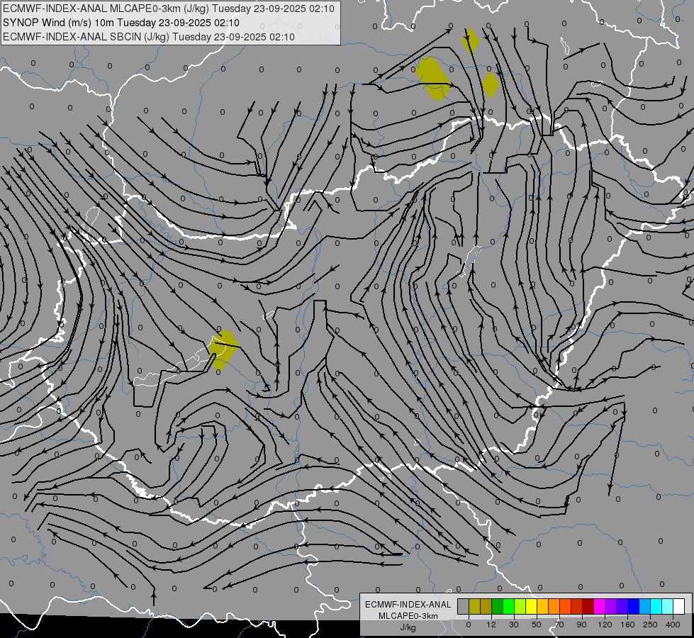Select the yellow-green legend swatch

coord(520,607)
